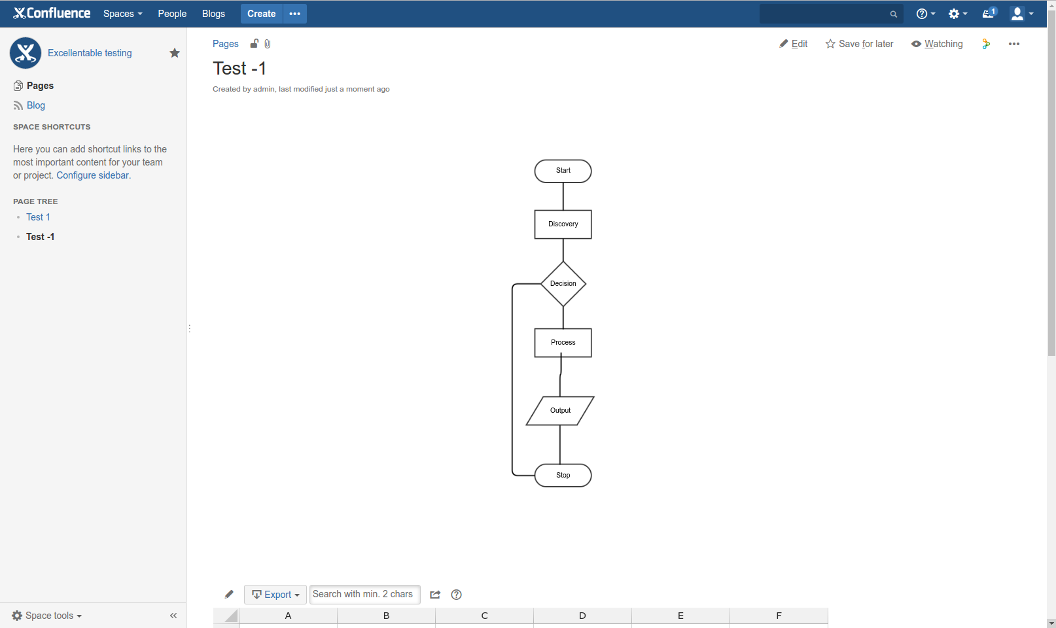1056x628 pixels.
Task: Open the Export dropdown menu
Action: tap(275, 595)
